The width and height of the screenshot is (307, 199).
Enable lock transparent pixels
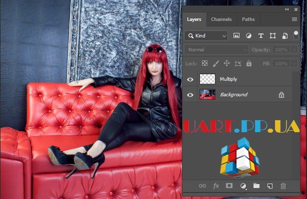click(204, 63)
